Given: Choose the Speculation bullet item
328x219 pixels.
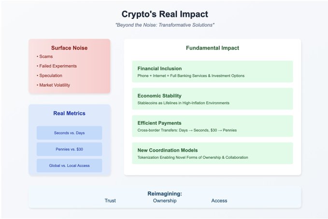Looking at the screenshot, I should tap(51, 75).
